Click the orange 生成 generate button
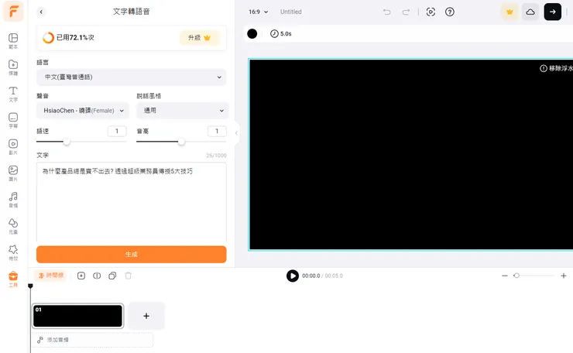This screenshot has height=353, width=573. point(131,255)
